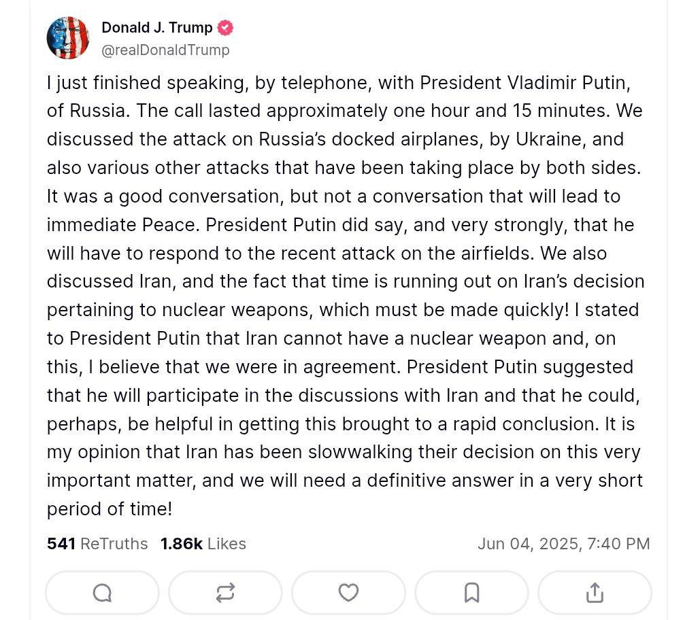Click "discussed Iran," in the post body
The height and width of the screenshot is (620, 700).
pos(112,281)
